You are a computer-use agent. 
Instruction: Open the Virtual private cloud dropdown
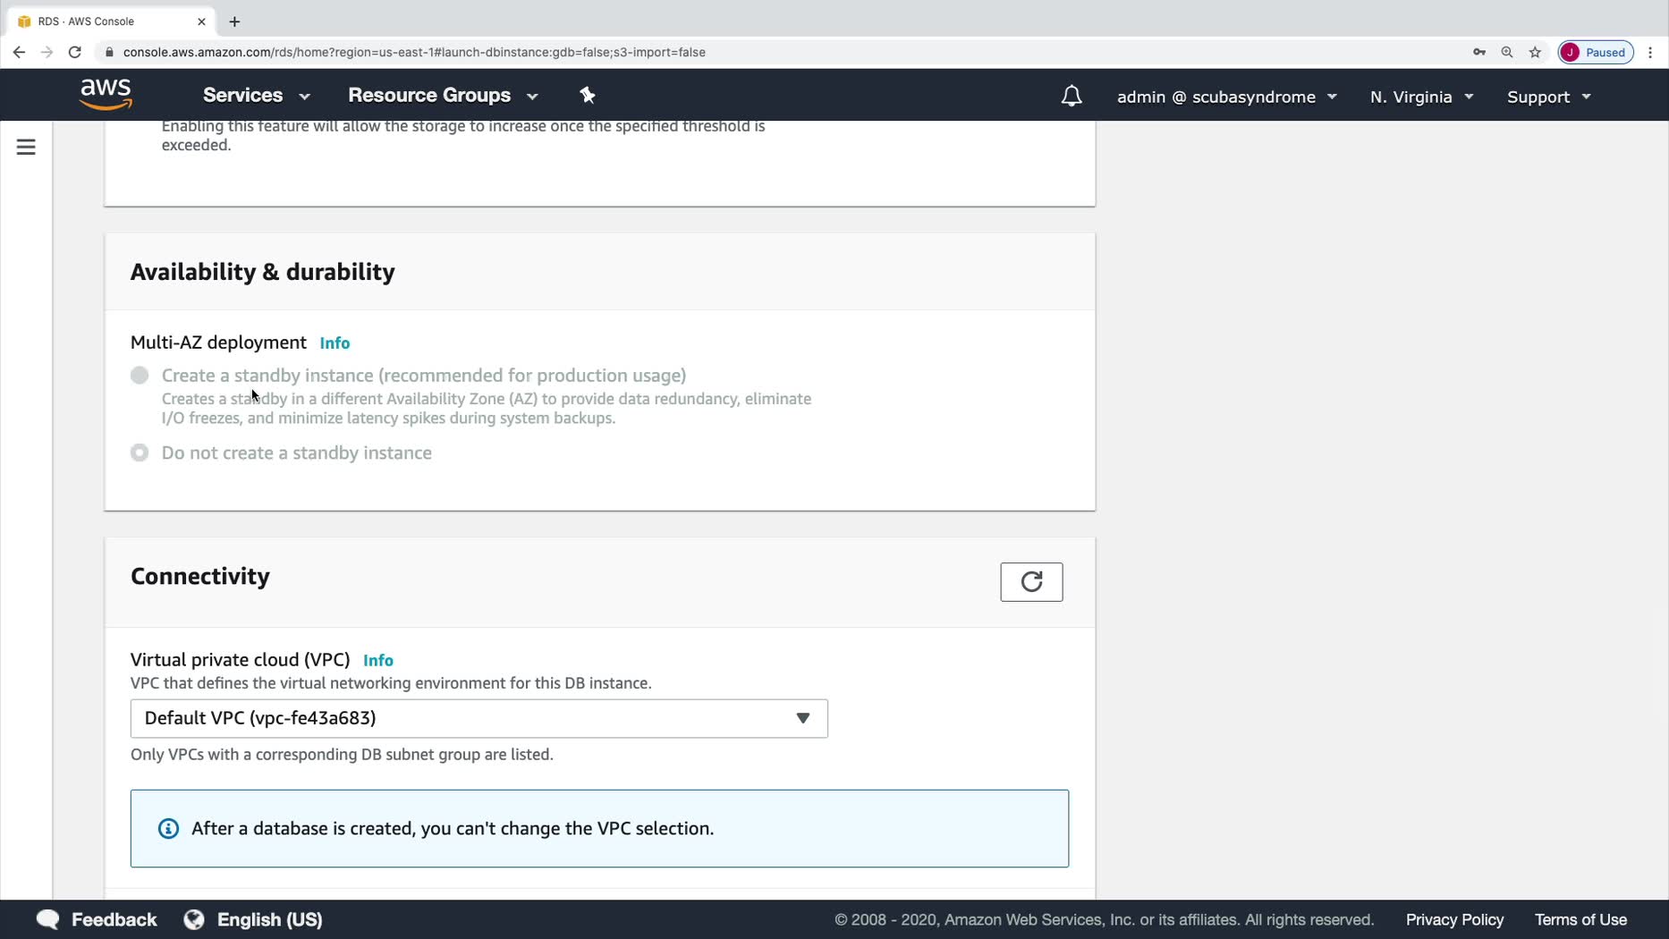click(479, 719)
